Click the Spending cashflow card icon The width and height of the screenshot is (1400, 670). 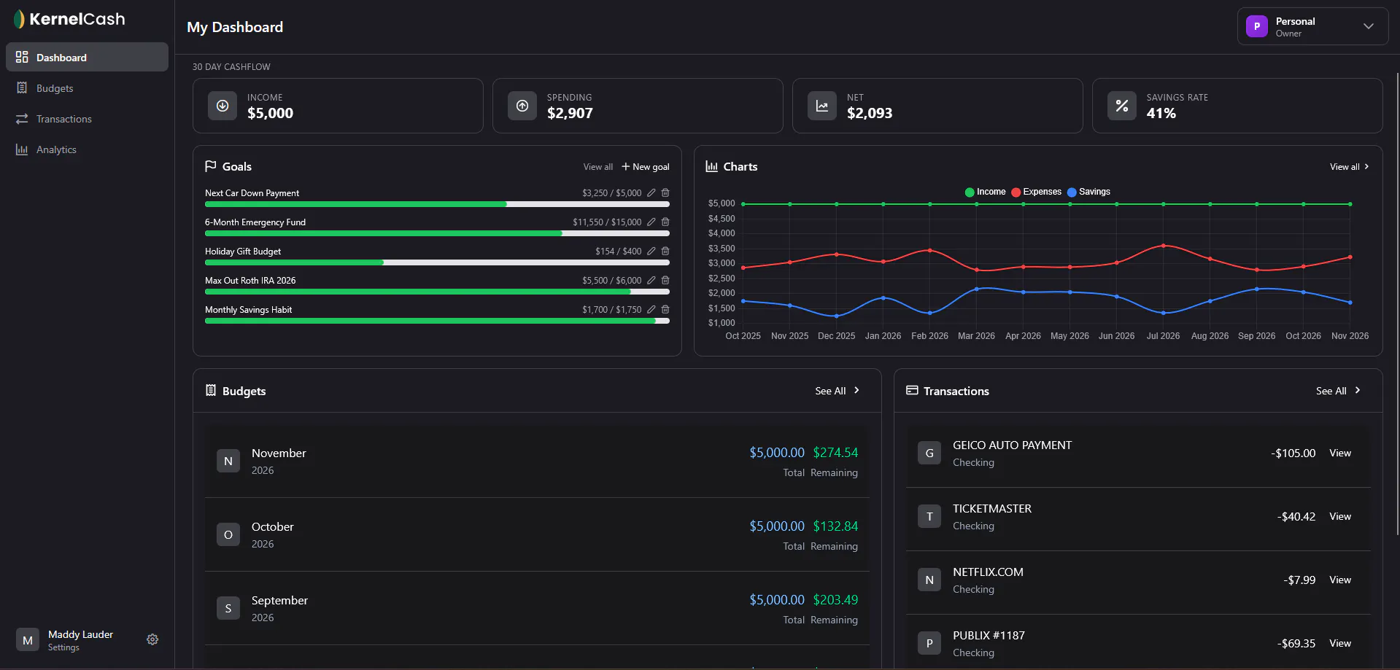[x=522, y=106]
